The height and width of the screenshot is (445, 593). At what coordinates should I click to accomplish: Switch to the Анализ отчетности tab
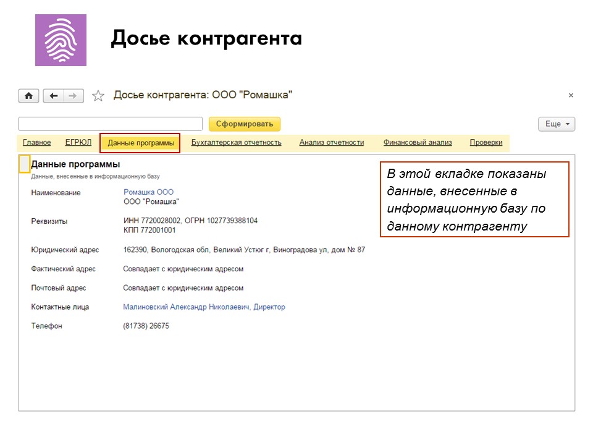(332, 142)
